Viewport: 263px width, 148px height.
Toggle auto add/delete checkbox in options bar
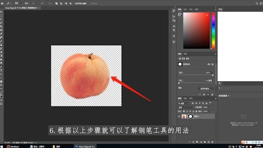pyautogui.click(x=74, y=3)
